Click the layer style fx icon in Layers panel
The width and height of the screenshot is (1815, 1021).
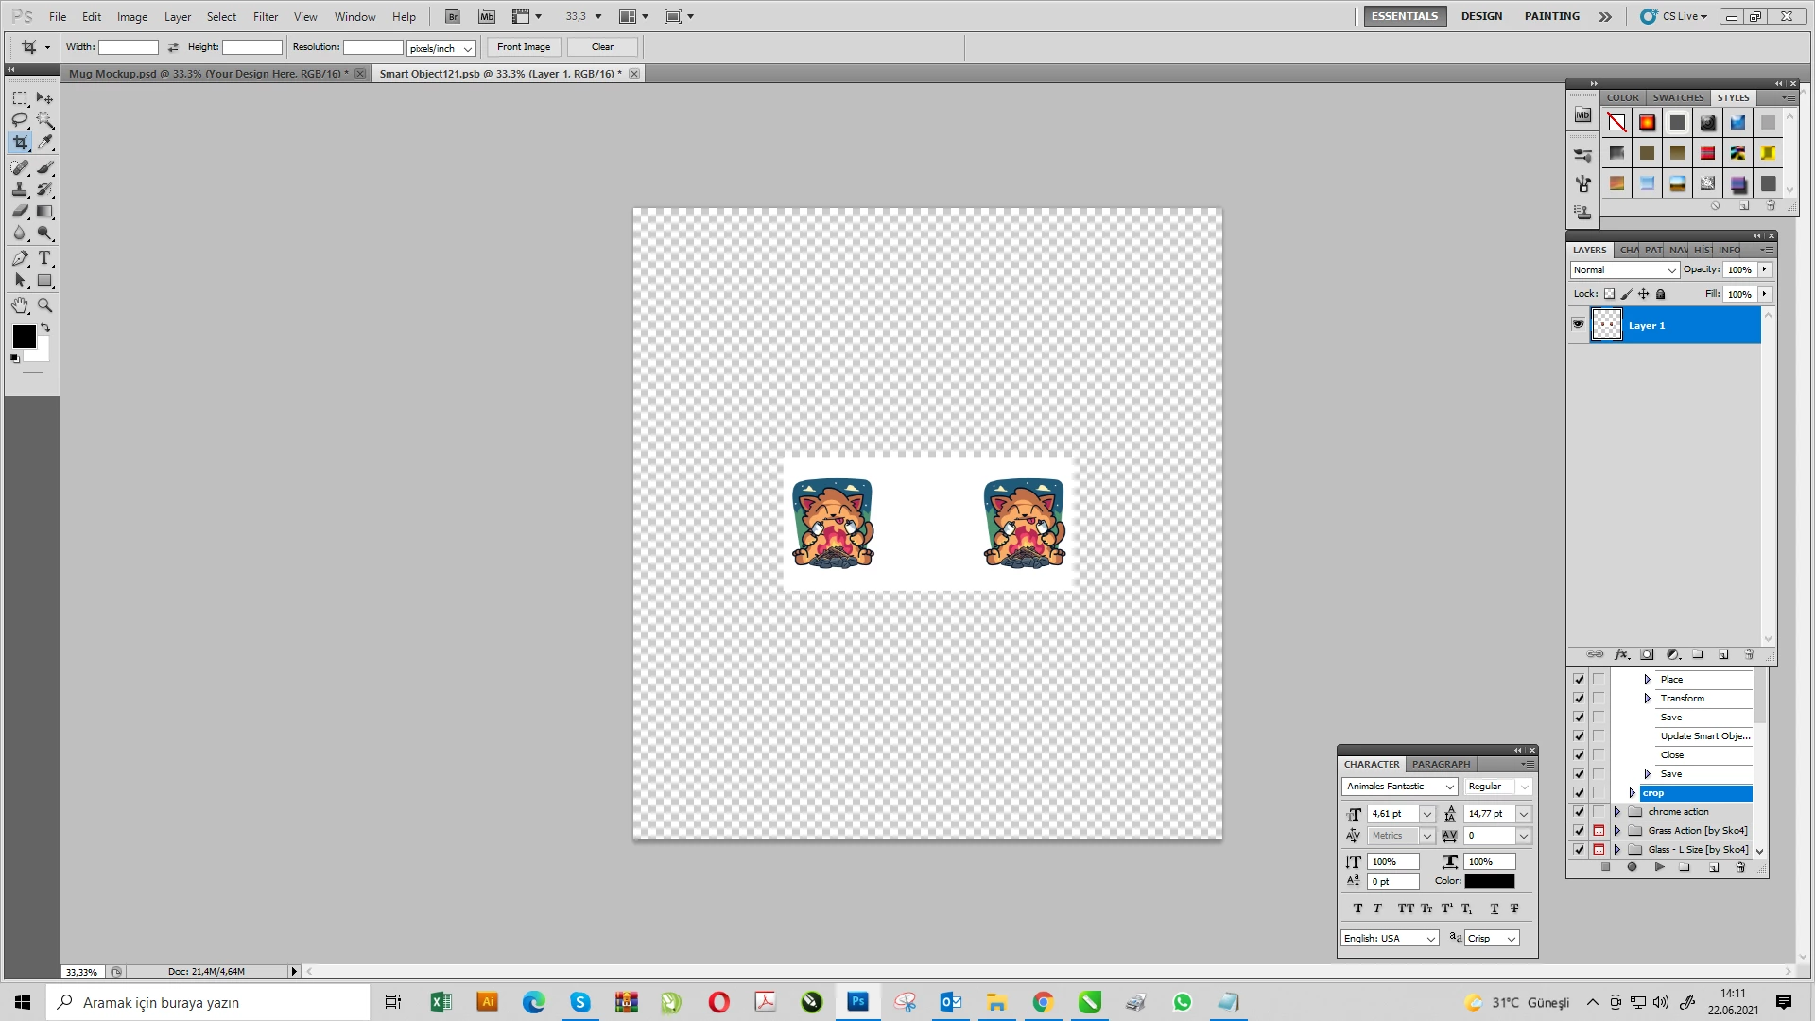(1622, 654)
